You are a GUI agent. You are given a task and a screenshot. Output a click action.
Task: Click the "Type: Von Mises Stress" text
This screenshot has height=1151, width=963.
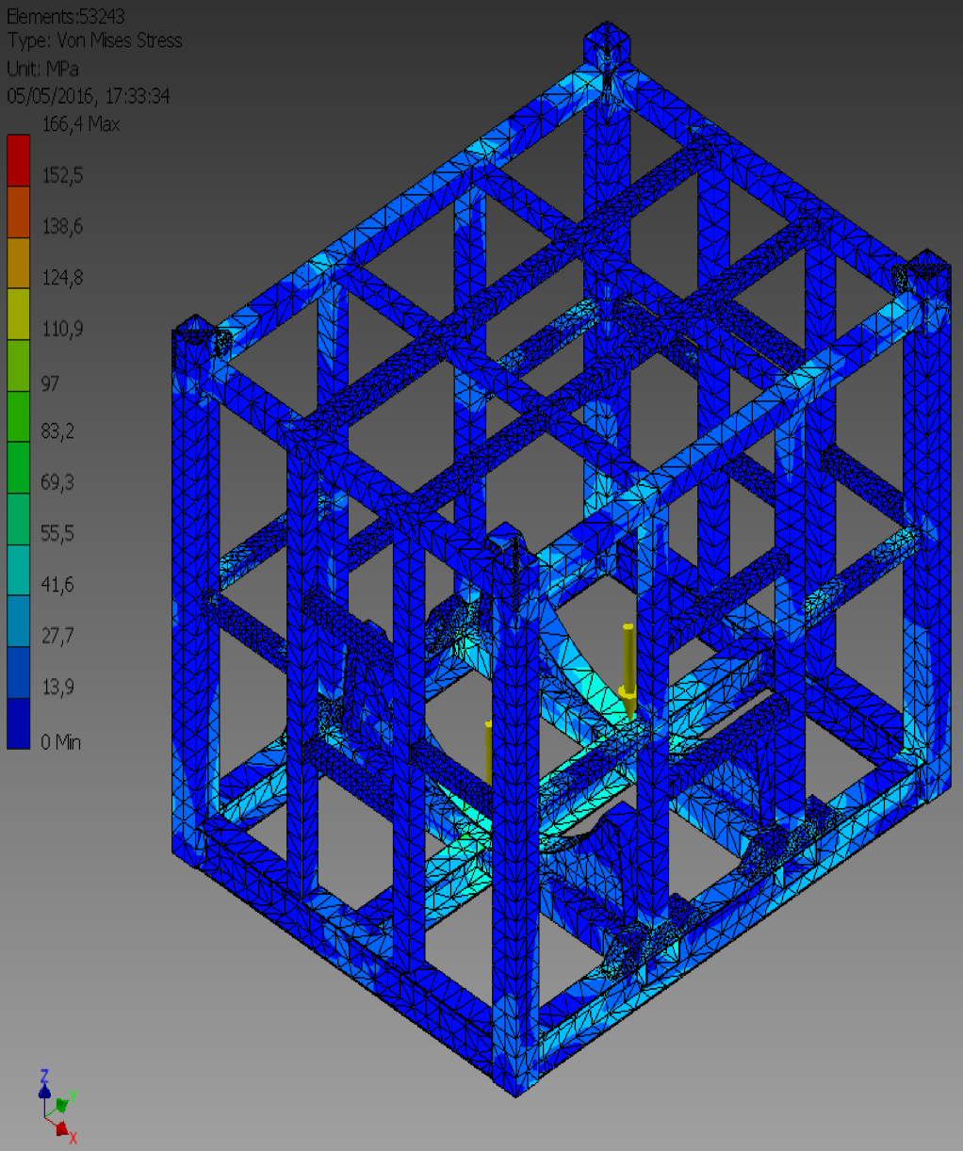[x=94, y=41]
